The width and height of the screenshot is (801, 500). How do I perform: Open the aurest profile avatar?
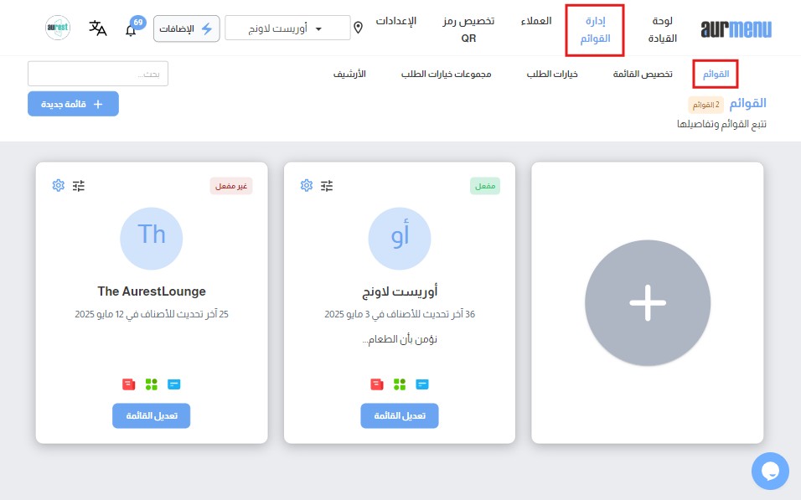pyautogui.click(x=58, y=28)
